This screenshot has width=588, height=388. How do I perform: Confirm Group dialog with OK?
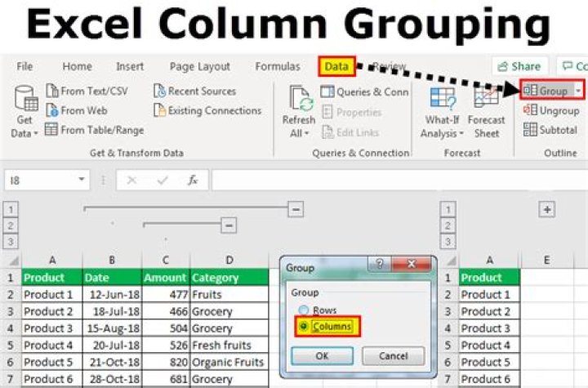point(322,355)
